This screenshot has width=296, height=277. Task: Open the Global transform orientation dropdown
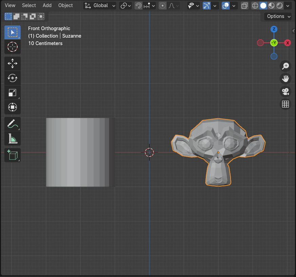pyautogui.click(x=100, y=6)
